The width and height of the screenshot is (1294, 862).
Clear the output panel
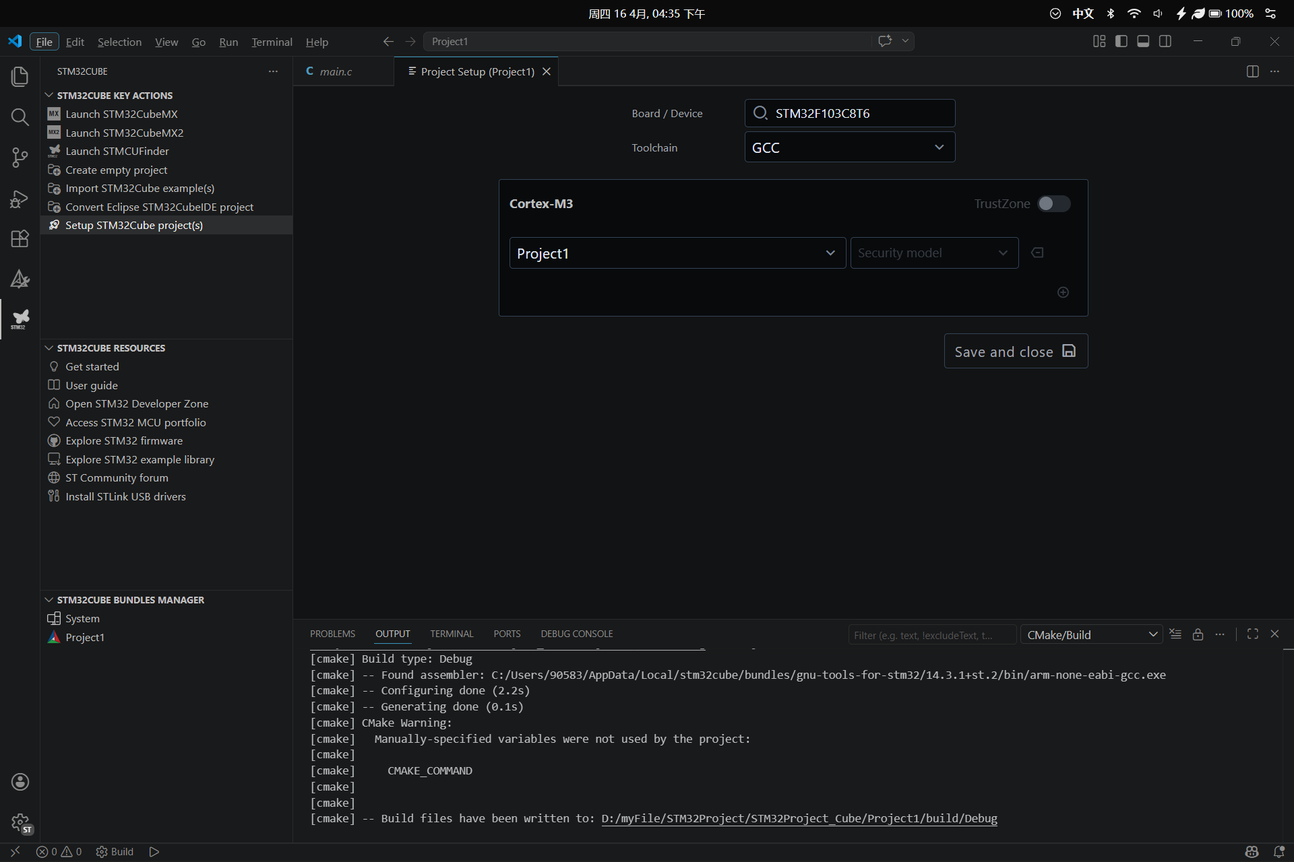[1175, 634]
